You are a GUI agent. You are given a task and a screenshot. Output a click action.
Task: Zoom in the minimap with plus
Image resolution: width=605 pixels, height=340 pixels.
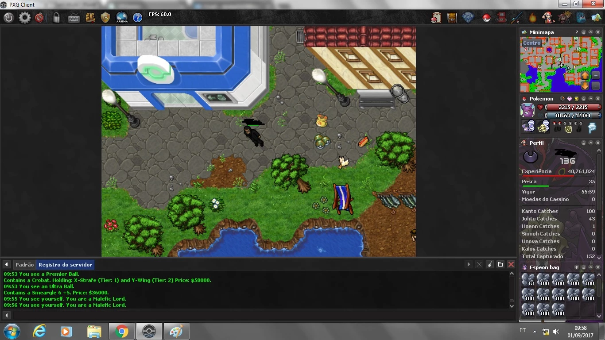click(596, 75)
